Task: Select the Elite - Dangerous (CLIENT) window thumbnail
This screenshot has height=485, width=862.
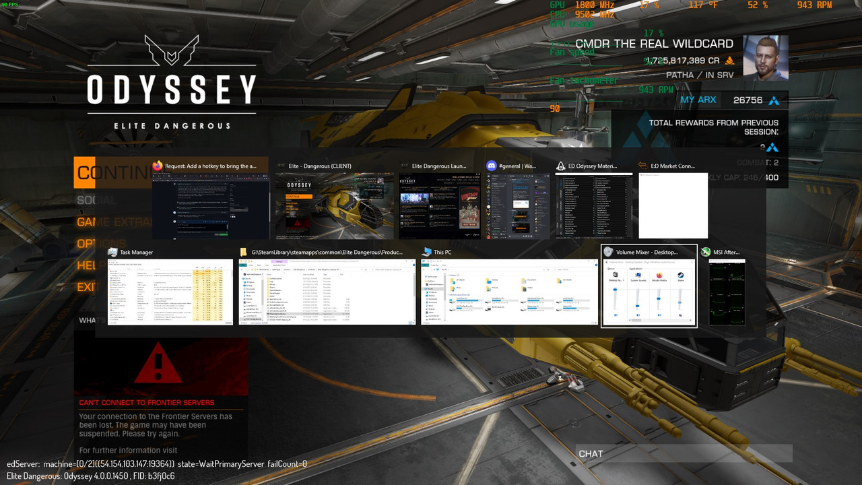Action: point(335,205)
